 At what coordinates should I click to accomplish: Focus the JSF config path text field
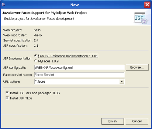click(x=79, y=67)
